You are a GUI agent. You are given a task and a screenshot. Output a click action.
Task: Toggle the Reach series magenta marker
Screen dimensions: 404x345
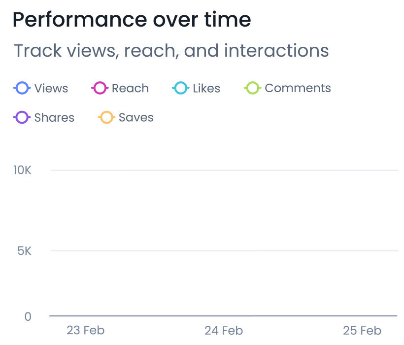(100, 88)
